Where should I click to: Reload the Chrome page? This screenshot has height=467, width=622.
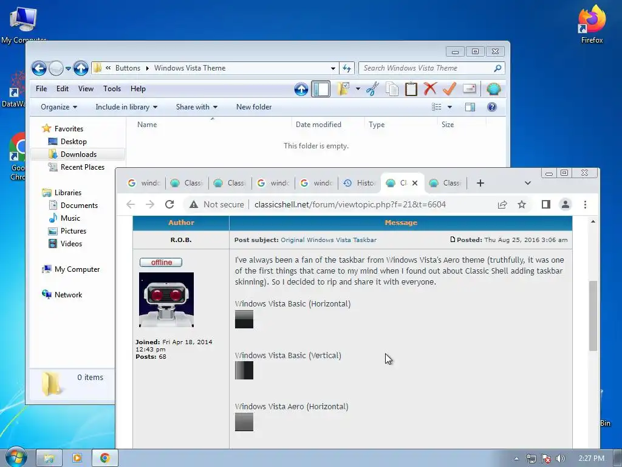point(170,204)
